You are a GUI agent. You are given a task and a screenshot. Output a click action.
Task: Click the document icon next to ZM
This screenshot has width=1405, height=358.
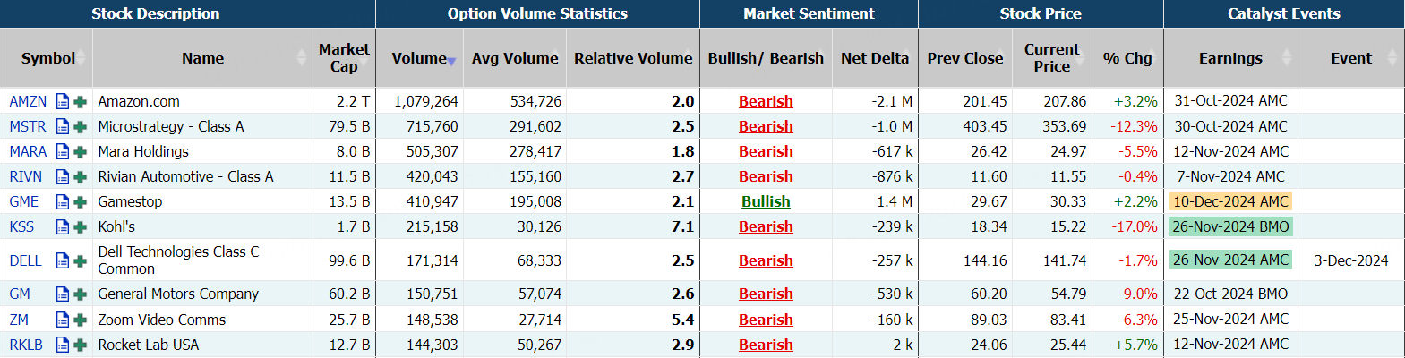point(62,320)
